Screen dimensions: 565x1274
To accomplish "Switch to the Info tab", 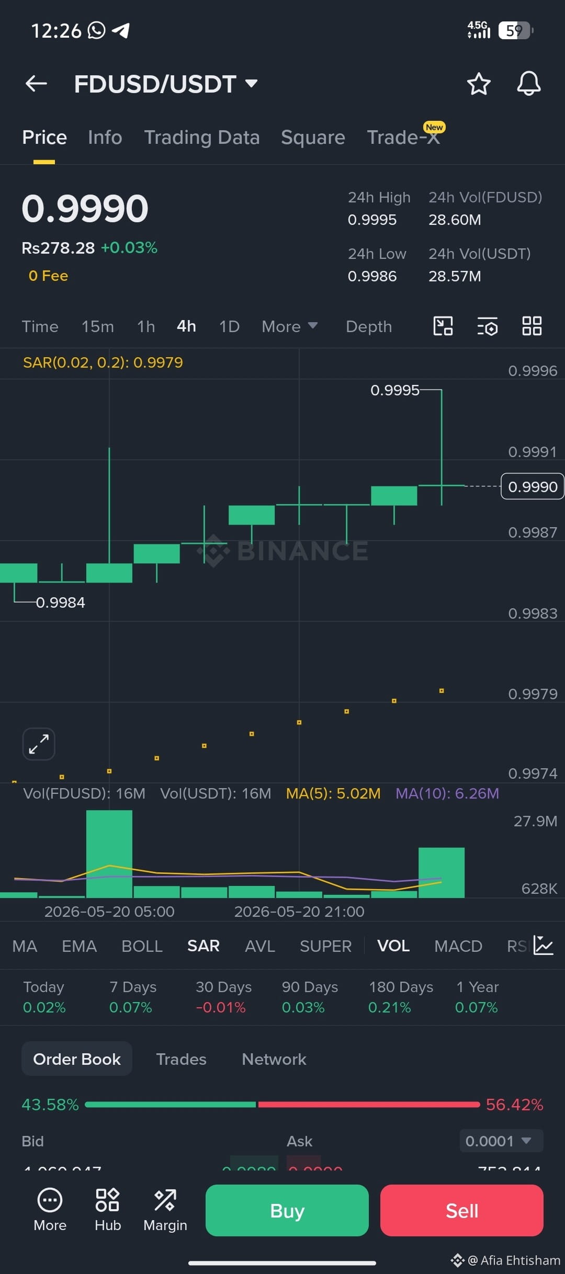I will (x=105, y=137).
